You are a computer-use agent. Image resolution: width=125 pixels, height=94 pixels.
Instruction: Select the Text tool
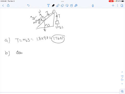[48, 5]
